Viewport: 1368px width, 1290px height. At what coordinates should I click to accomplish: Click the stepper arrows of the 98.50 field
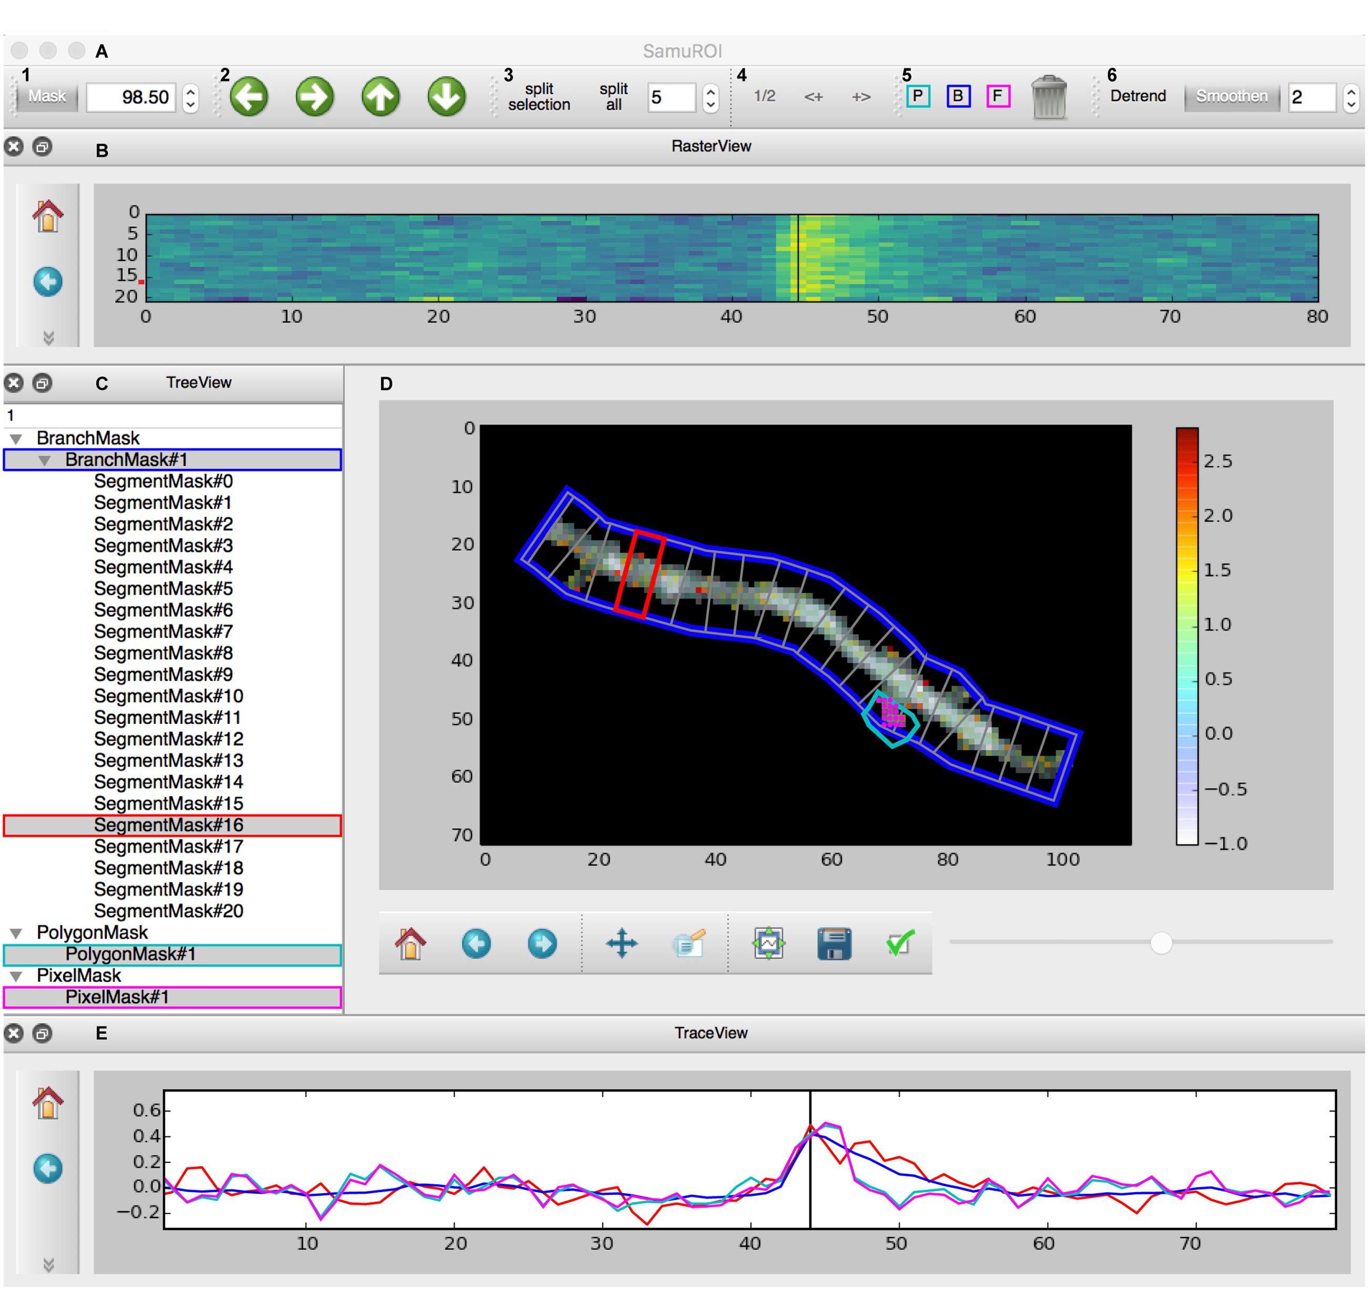[190, 97]
